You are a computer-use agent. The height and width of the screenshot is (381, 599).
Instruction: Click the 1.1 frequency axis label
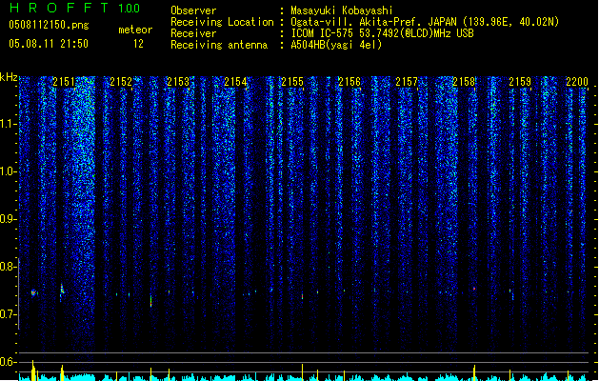[8, 124]
